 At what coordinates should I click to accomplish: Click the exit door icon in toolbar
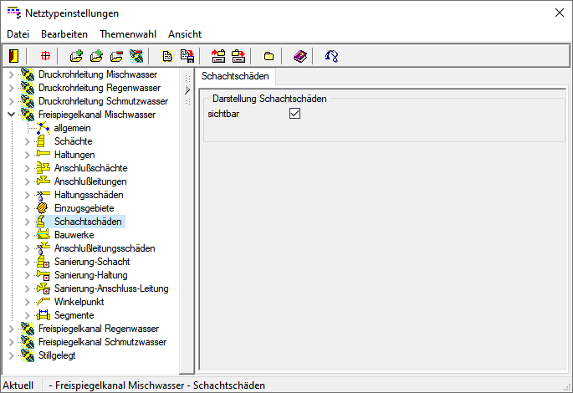(x=13, y=56)
